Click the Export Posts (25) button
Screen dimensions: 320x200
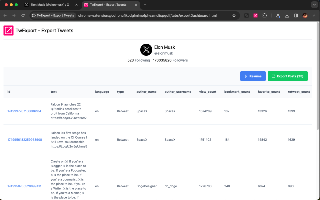tap(288, 76)
